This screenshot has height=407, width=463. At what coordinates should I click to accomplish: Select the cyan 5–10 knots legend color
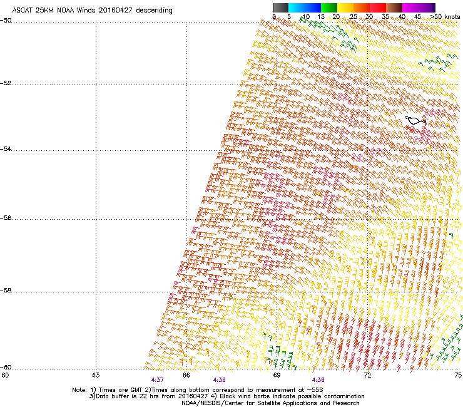[x=297, y=8]
